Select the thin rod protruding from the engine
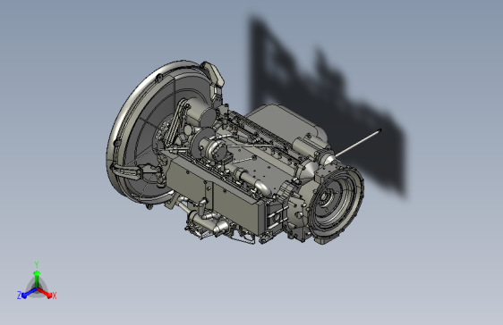This screenshot has height=325, width=503. pos(358,143)
